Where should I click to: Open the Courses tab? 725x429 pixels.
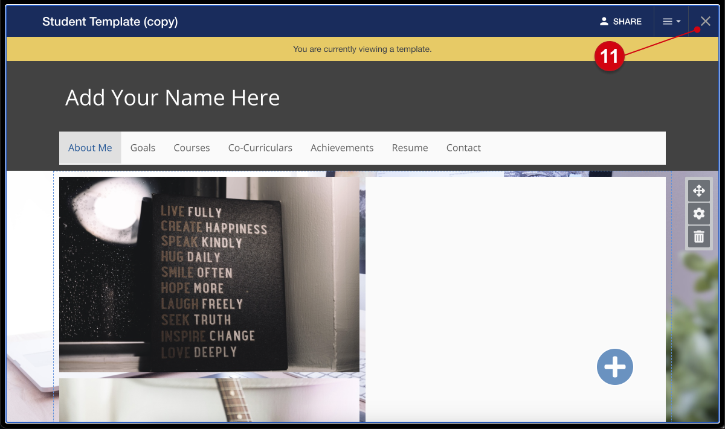pyautogui.click(x=192, y=148)
